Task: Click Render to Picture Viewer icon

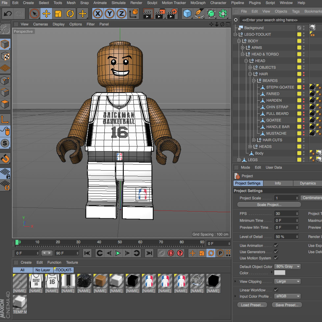Action: (160, 14)
